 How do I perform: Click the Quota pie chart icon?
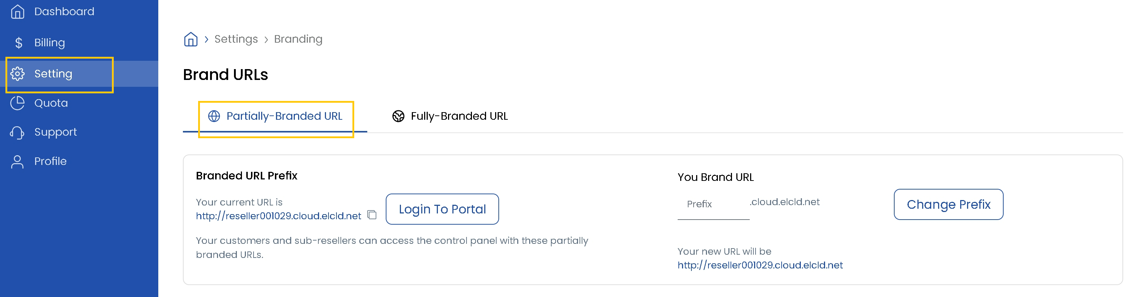tap(17, 102)
